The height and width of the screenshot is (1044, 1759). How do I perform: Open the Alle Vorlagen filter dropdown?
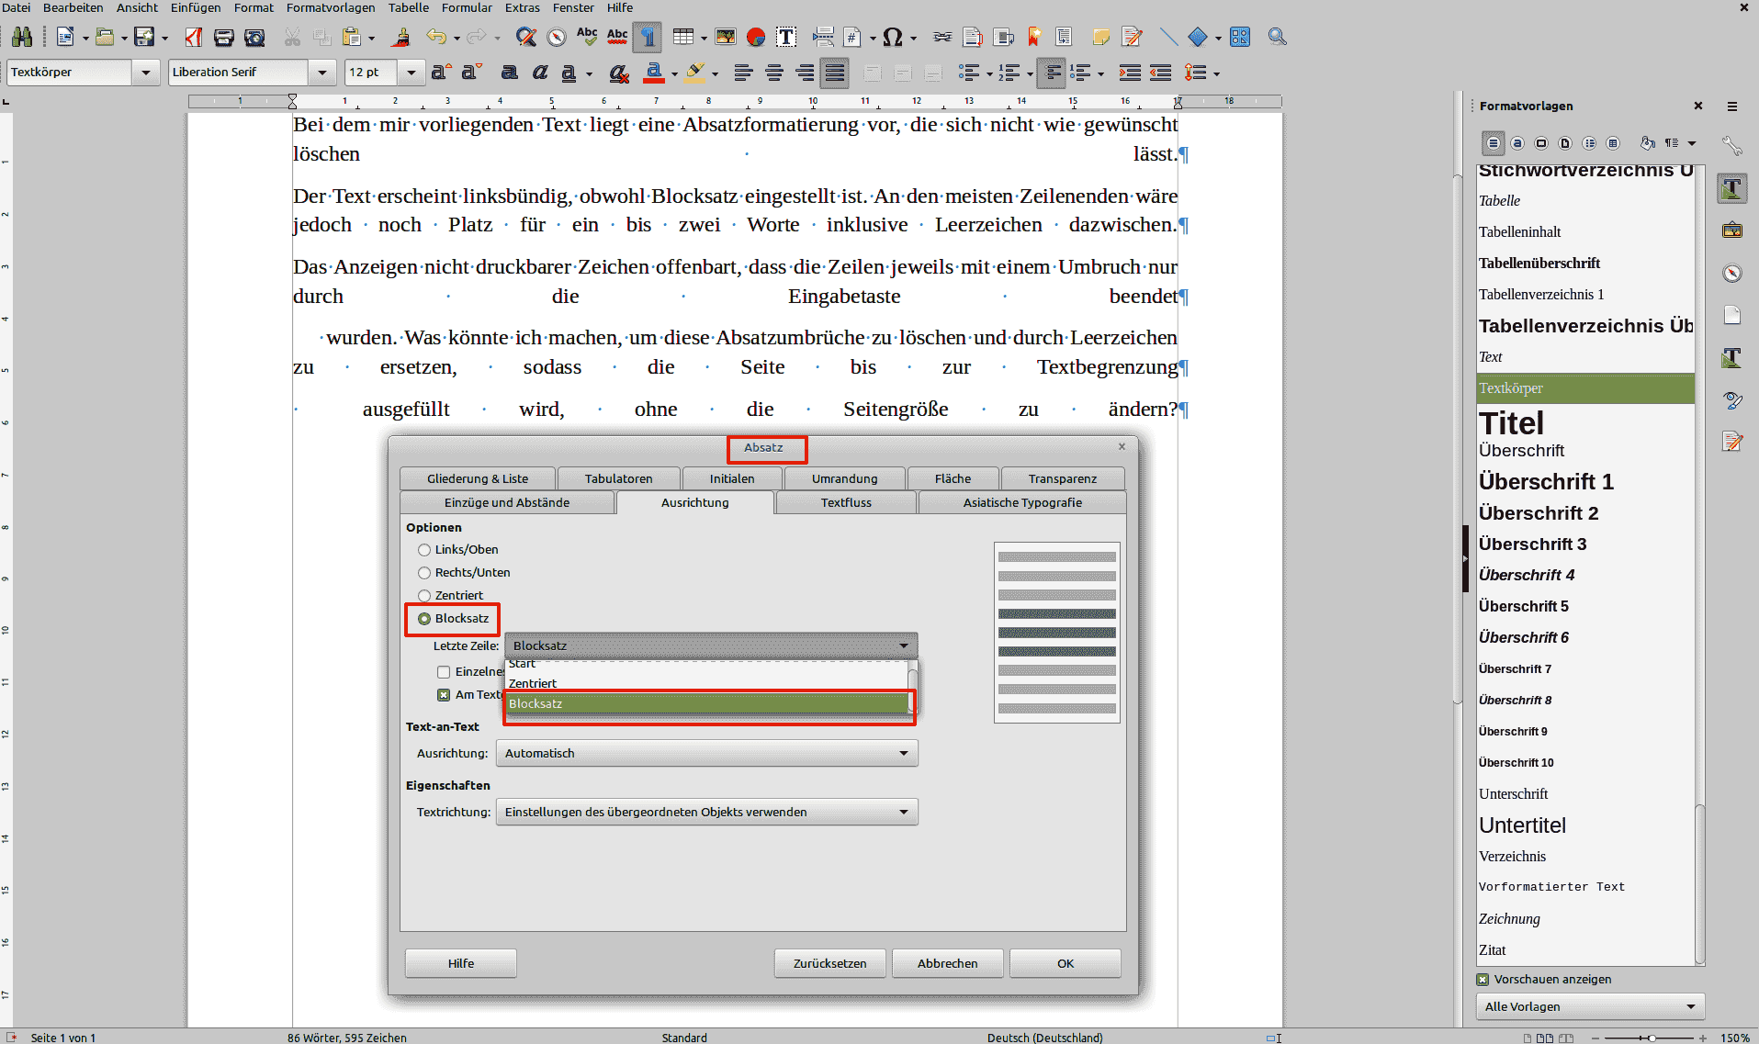tap(1589, 1007)
